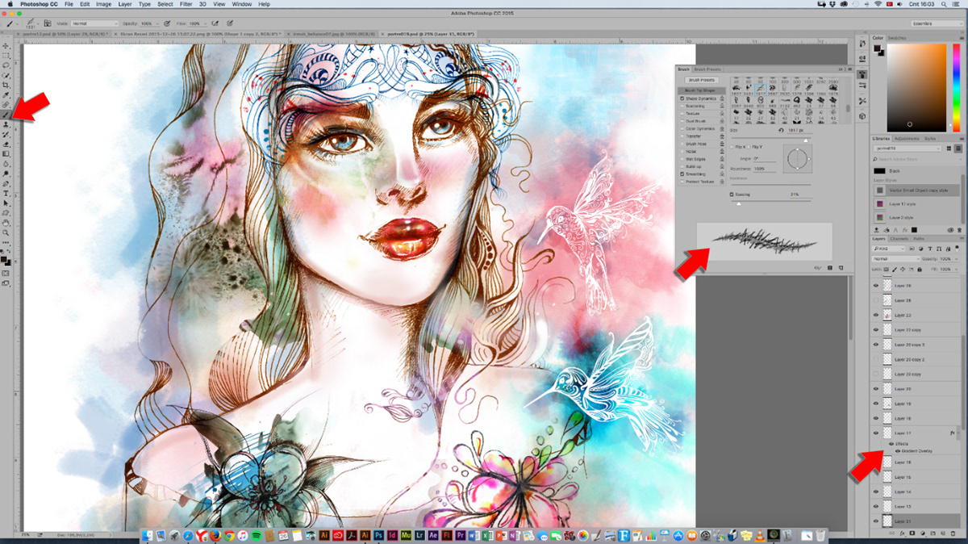Switch to the Swatches tab

(898, 38)
